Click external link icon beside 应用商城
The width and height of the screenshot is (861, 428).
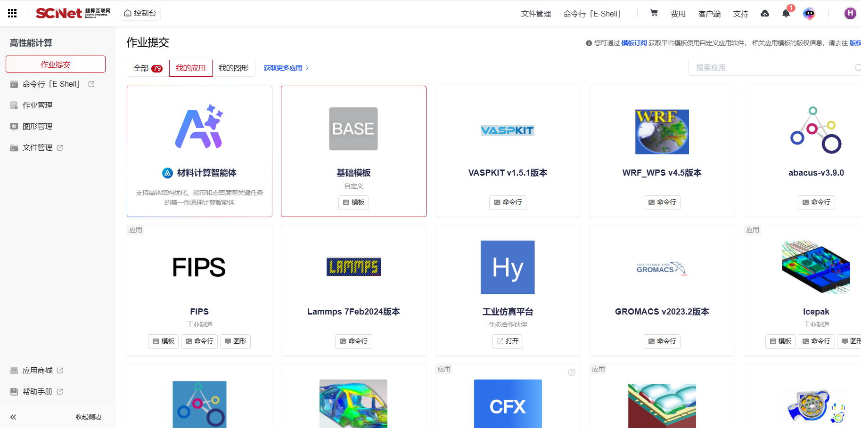click(x=60, y=371)
